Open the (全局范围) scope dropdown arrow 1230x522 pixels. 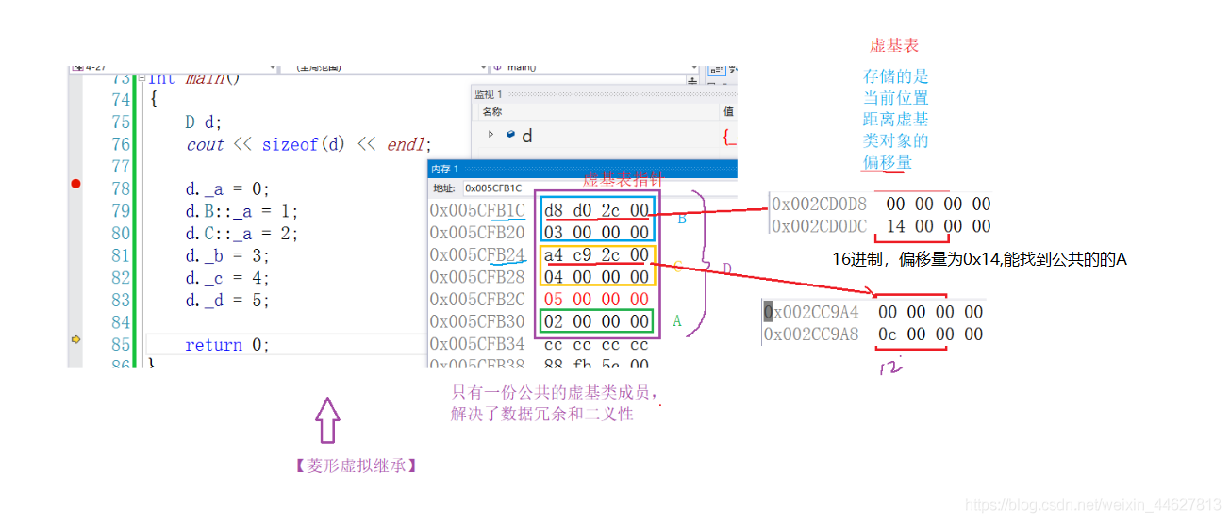point(484,68)
